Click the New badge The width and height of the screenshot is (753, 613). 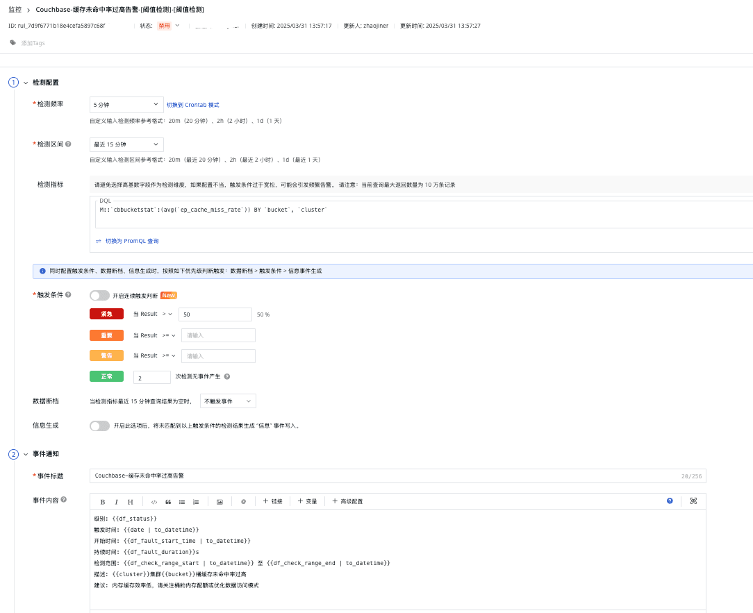pyautogui.click(x=169, y=296)
